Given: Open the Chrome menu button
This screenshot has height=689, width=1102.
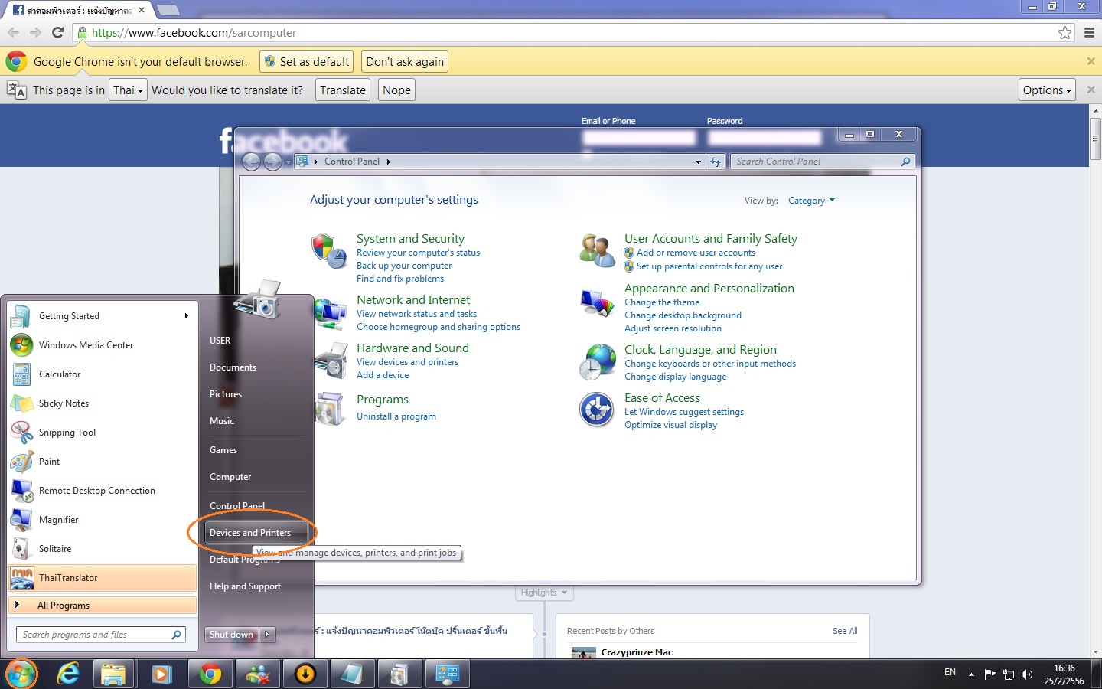Looking at the screenshot, I should tap(1089, 32).
